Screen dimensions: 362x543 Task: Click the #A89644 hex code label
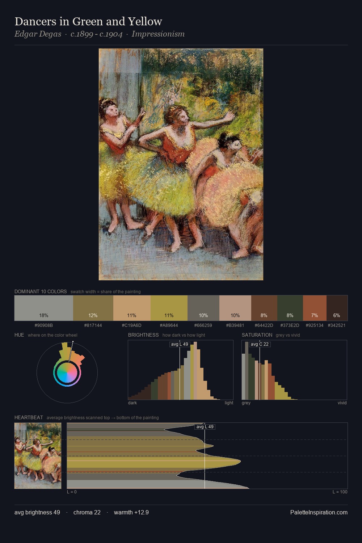point(169,325)
